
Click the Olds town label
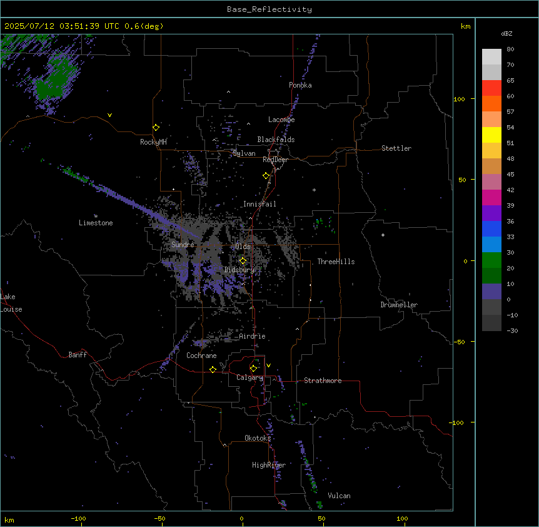(243, 247)
